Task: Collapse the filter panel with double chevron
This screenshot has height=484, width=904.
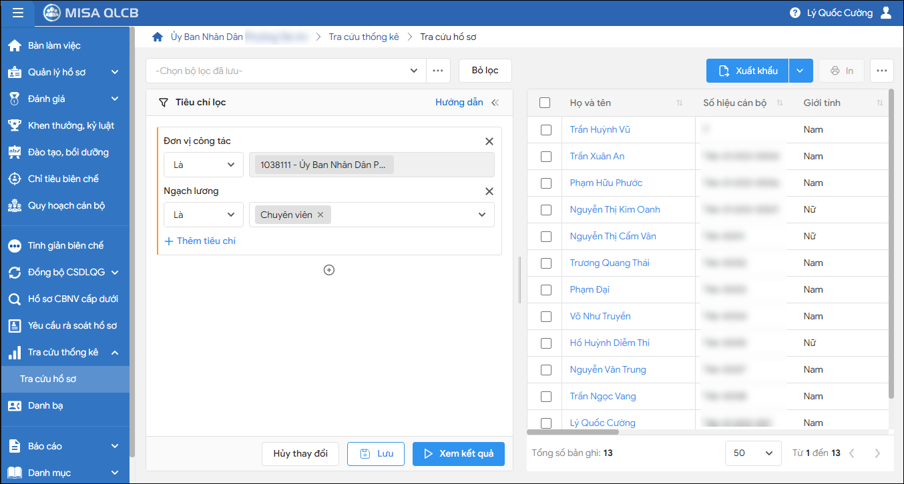Action: pyautogui.click(x=495, y=103)
